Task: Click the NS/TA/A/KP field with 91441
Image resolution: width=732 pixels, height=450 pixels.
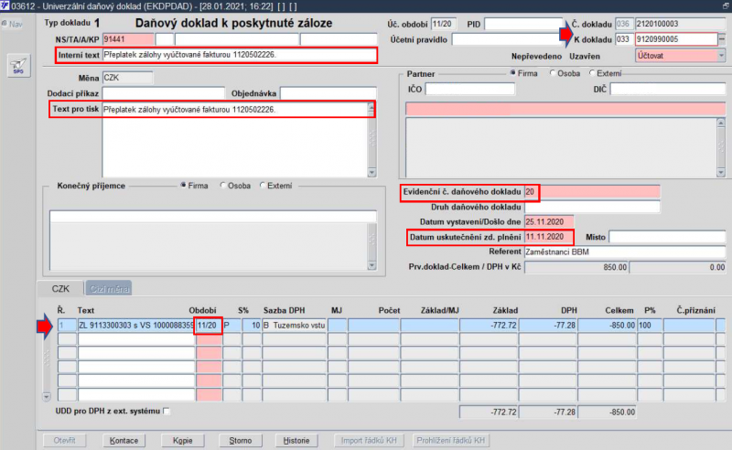Action: pos(128,39)
